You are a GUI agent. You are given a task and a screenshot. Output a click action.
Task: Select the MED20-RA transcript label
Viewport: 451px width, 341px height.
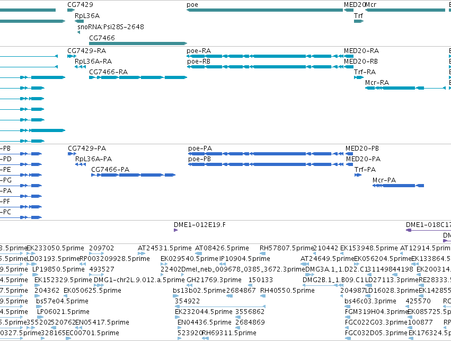pyautogui.click(x=361, y=51)
